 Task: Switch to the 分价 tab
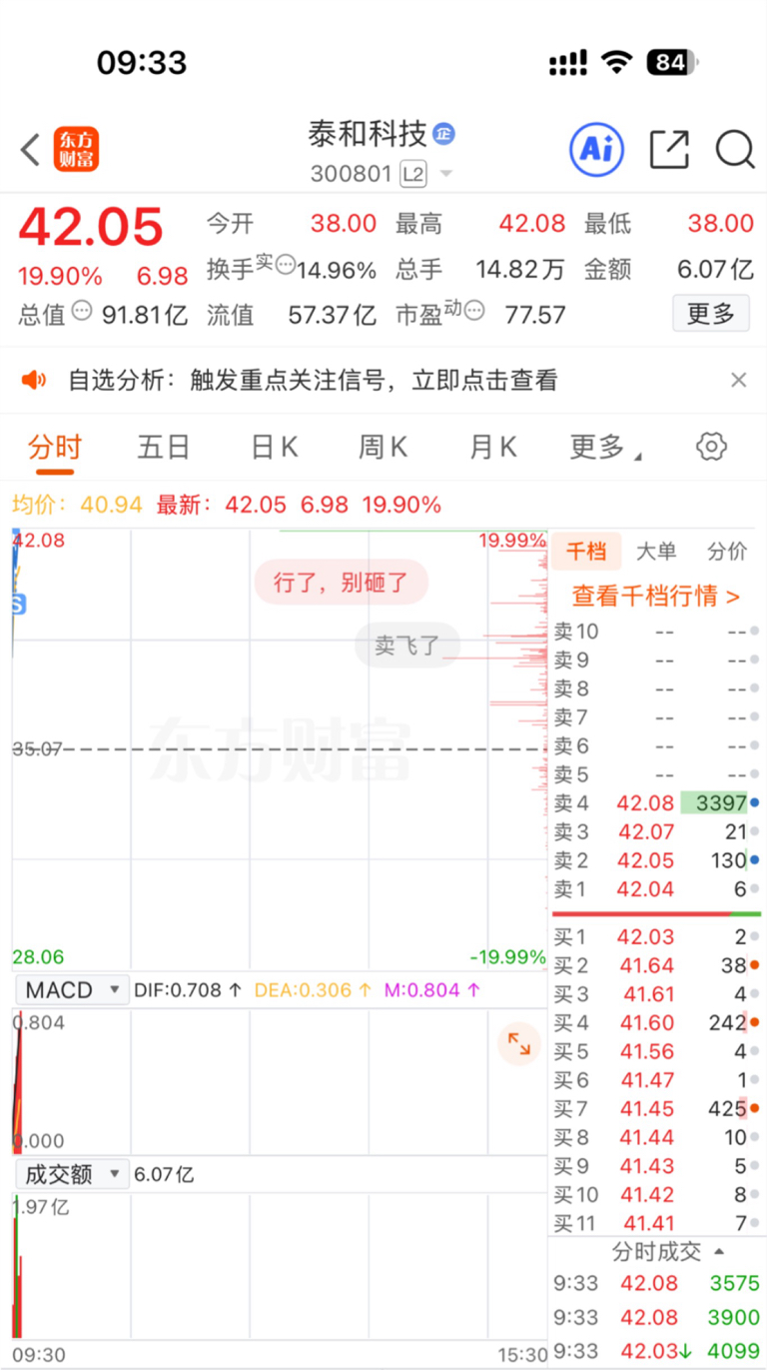(726, 551)
